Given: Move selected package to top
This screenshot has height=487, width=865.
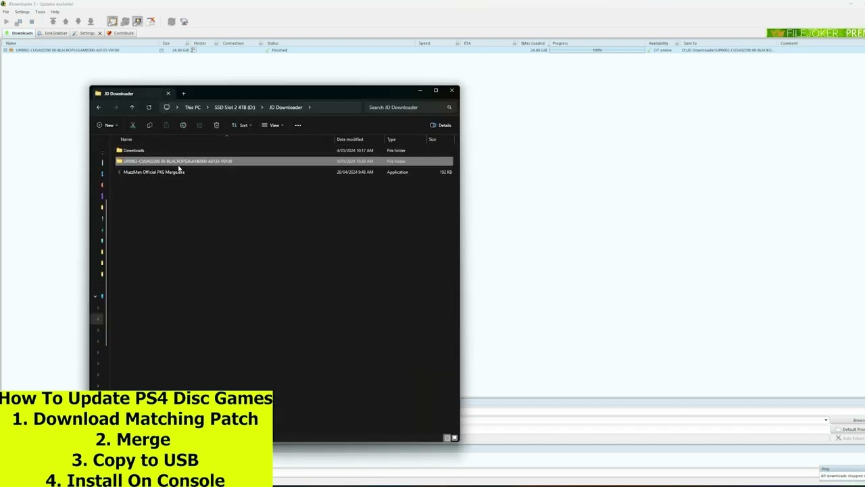Looking at the screenshot, I should point(53,22).
